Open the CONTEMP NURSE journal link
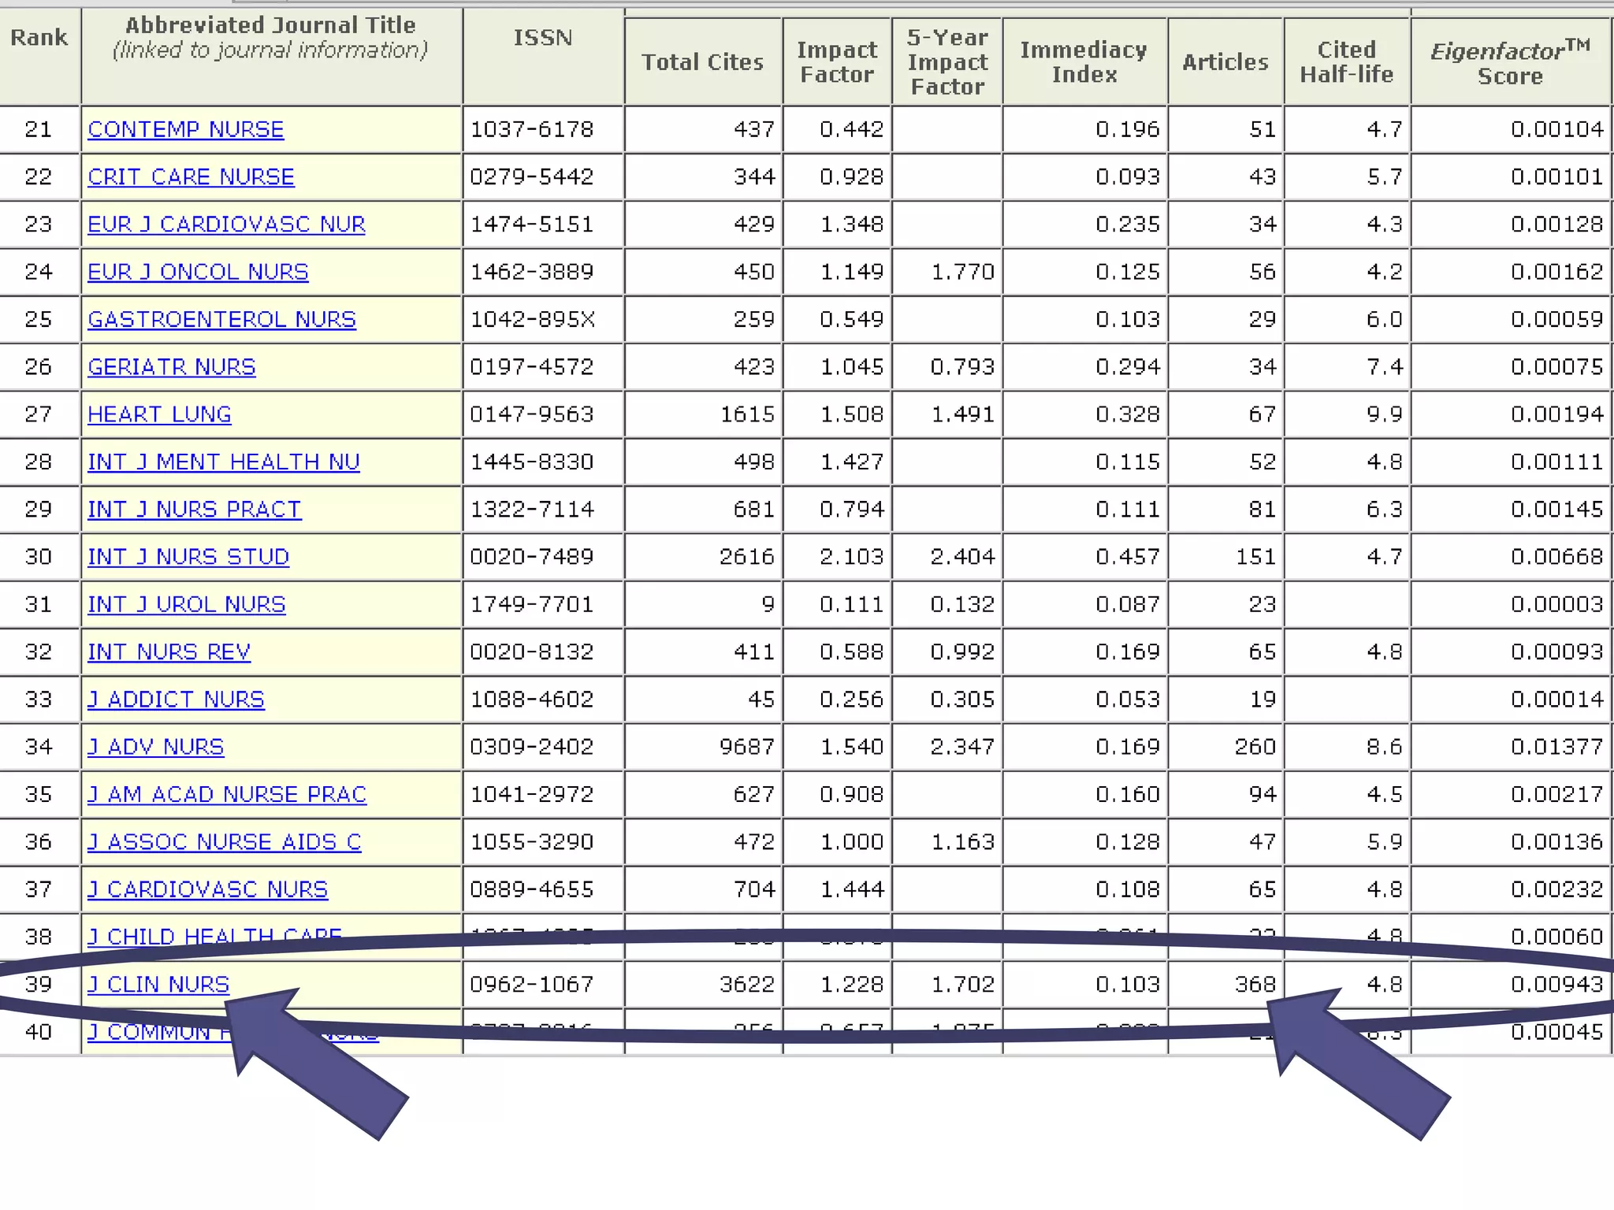This screenshot has width=1614, height=1210. (185, 129)
